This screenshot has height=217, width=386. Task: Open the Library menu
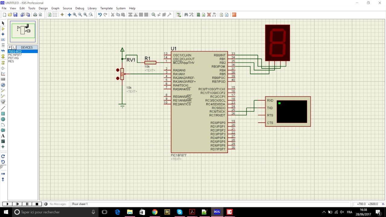(x=92, y=8)
